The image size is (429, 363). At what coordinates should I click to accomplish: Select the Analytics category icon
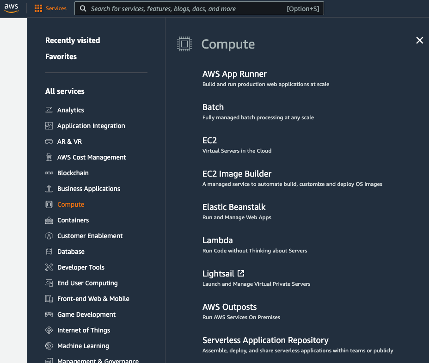tap(49, 110)
